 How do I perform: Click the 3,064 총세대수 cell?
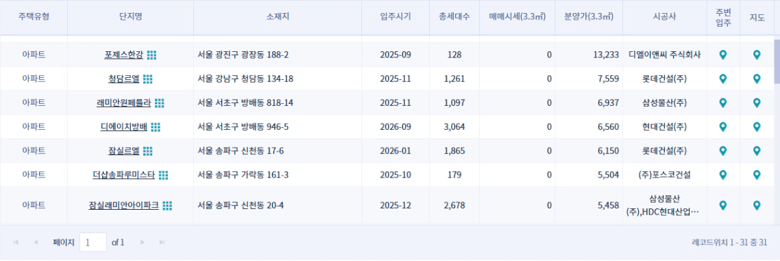click(x=454, y=127)
